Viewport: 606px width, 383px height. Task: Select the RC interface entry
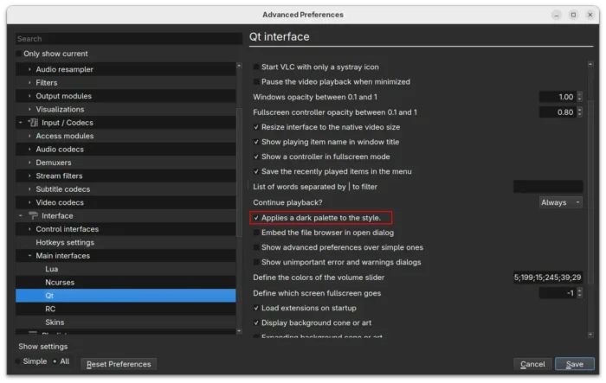(x=126, y=310)
